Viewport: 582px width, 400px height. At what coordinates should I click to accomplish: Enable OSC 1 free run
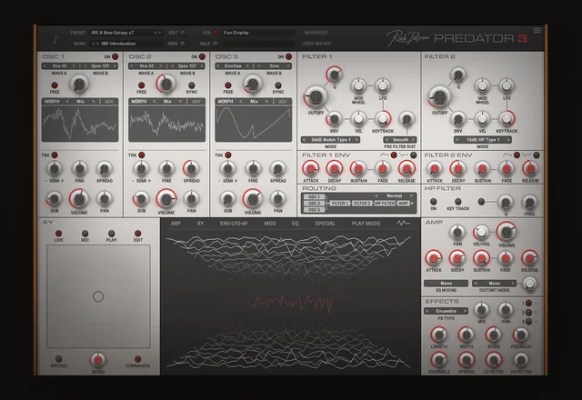(55, 85)
